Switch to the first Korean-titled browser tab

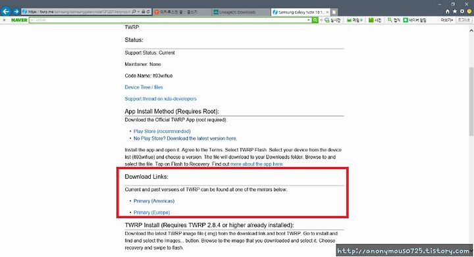click(182, 12)
